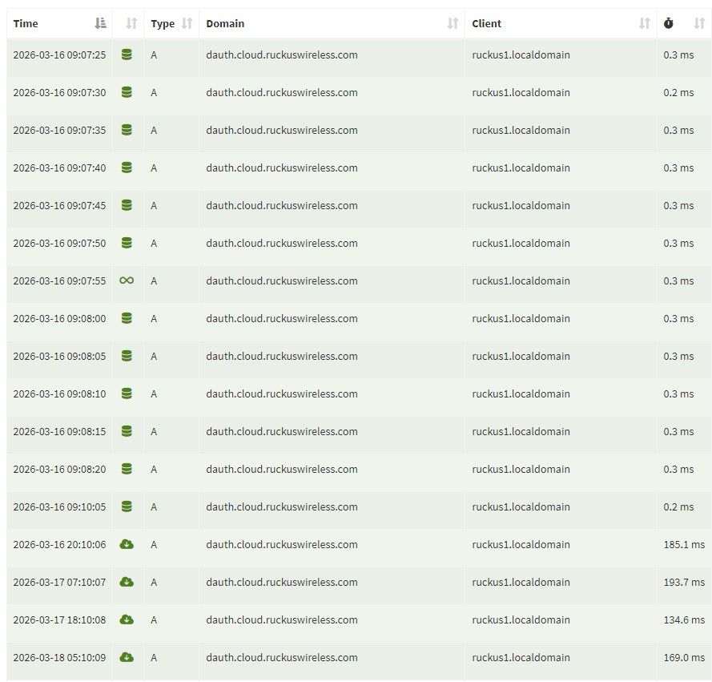Click the 0.2 ms value at 09:10:05
Screen dimensions: 712x682
[678, 506]
